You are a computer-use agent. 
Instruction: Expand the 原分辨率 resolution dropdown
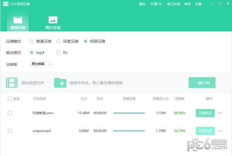[x=41, y=64]
